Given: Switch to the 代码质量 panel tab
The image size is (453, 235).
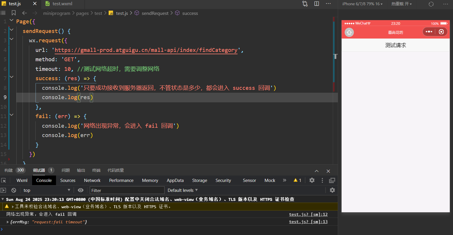Looking at the screenshot, I should coord(116,170).
